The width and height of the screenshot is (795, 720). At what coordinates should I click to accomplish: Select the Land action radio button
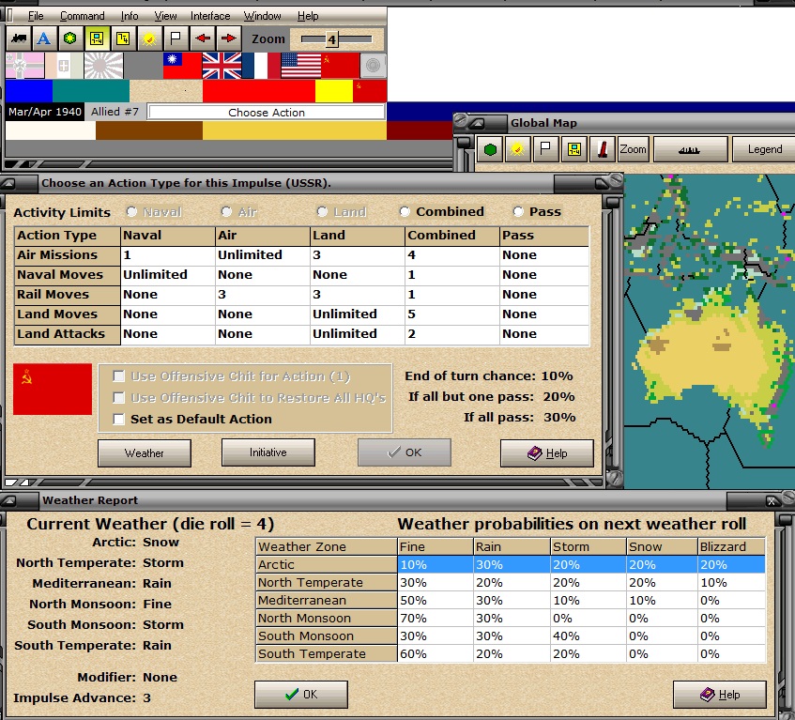click(322, 211)
